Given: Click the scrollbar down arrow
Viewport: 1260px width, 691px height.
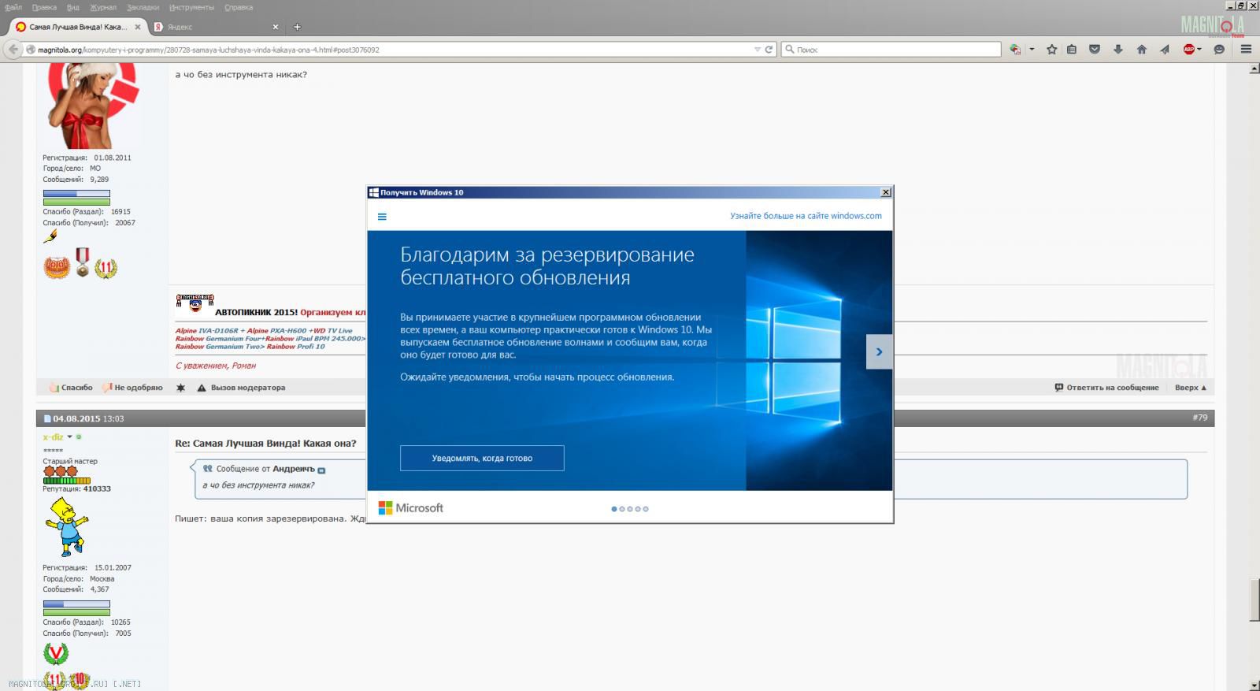Looking at the screenshot, I should [x=1254, y=685].
